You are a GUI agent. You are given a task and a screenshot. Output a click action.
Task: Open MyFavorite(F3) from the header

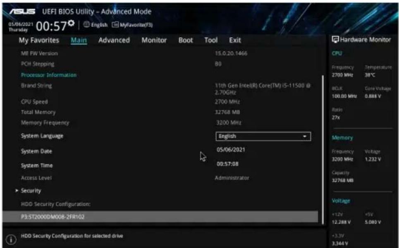[132, 25]
